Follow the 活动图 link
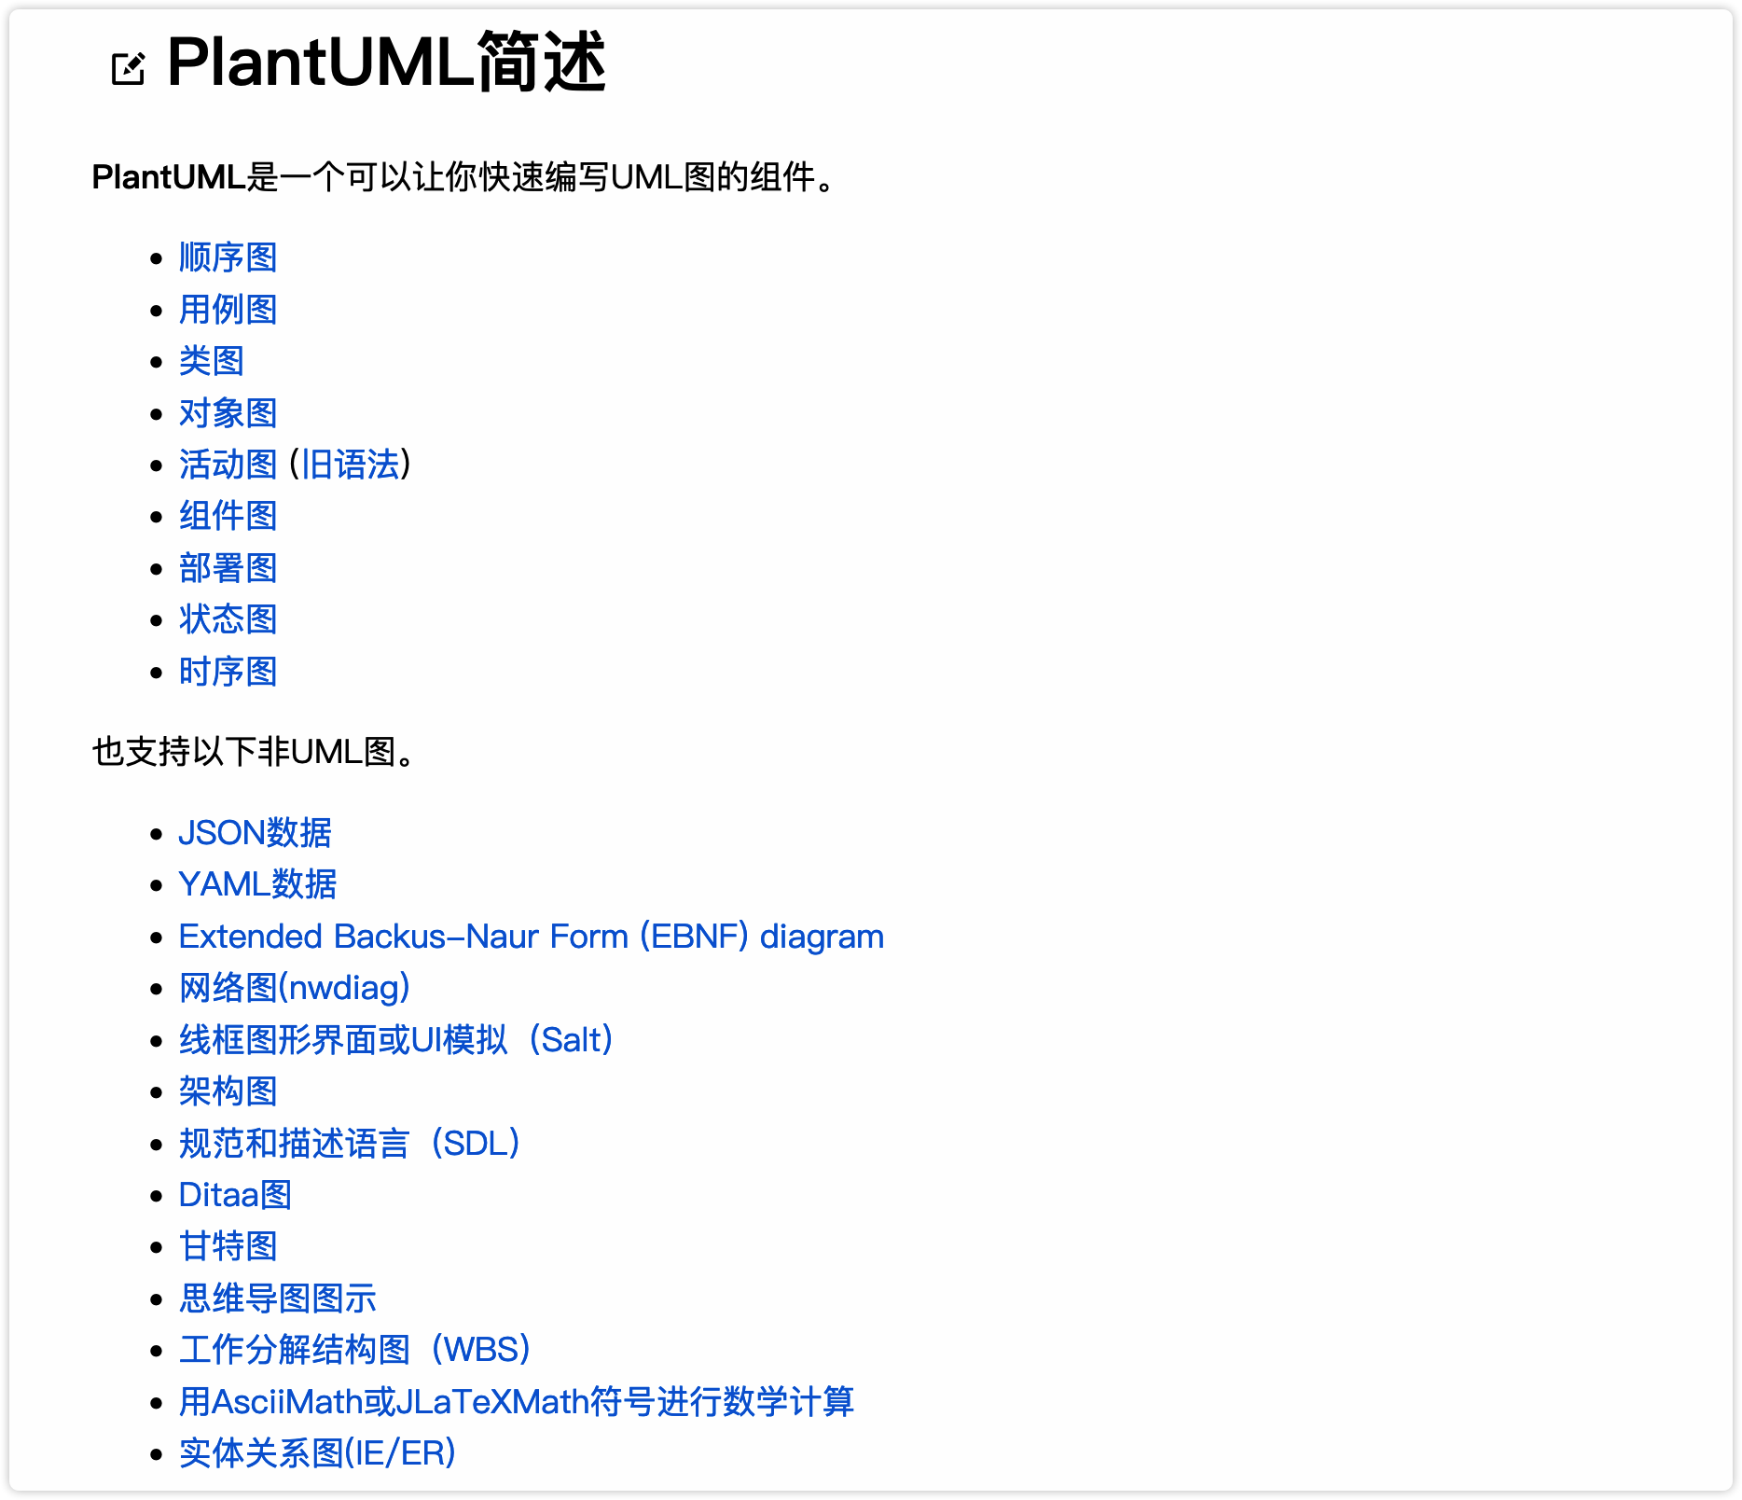Viewport: 1742px width, 1500px height. (x=228, y=465)
